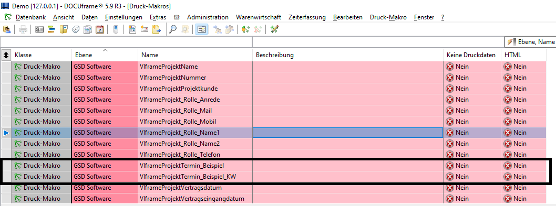
Task: Sort by the Beschreibung column header
Action: click(x=348, y=55)
